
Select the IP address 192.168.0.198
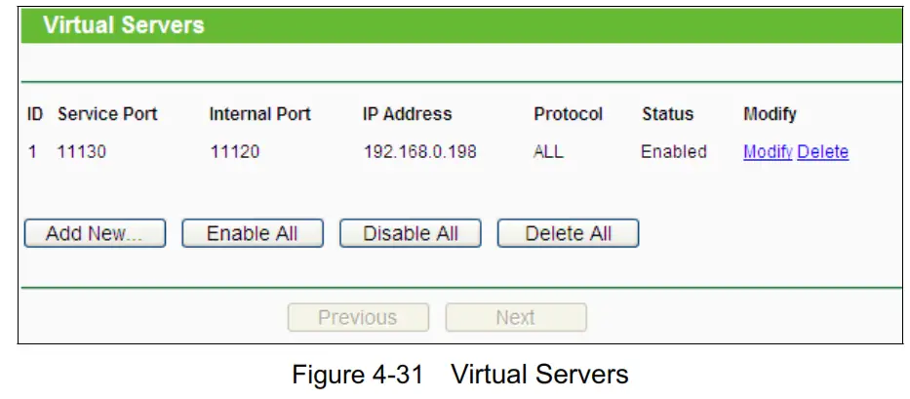coord(419,152)
